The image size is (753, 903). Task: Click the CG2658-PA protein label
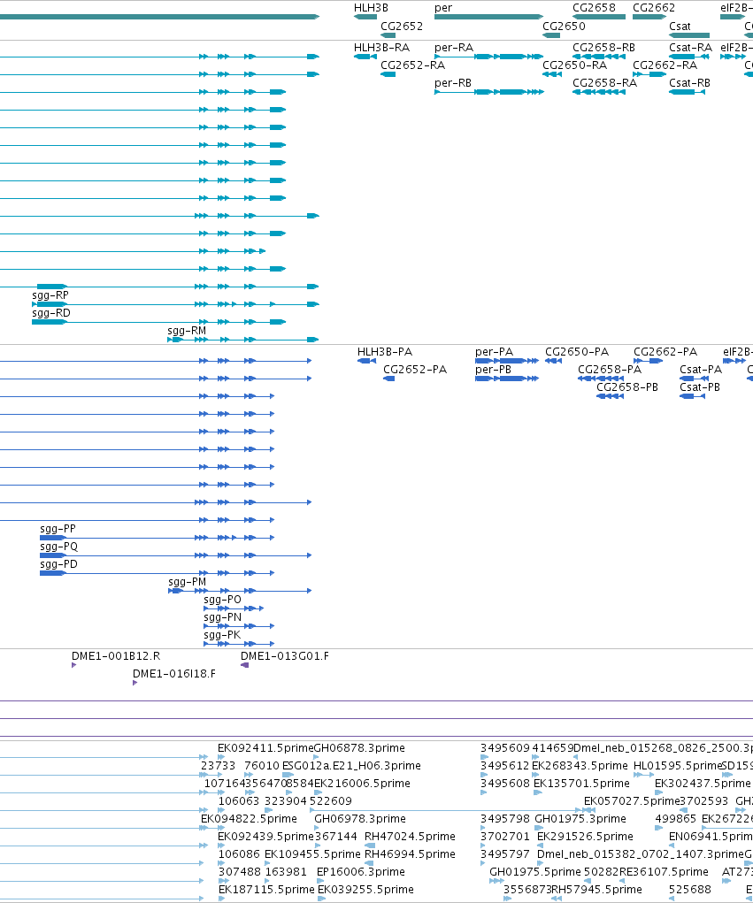point(610,369)
